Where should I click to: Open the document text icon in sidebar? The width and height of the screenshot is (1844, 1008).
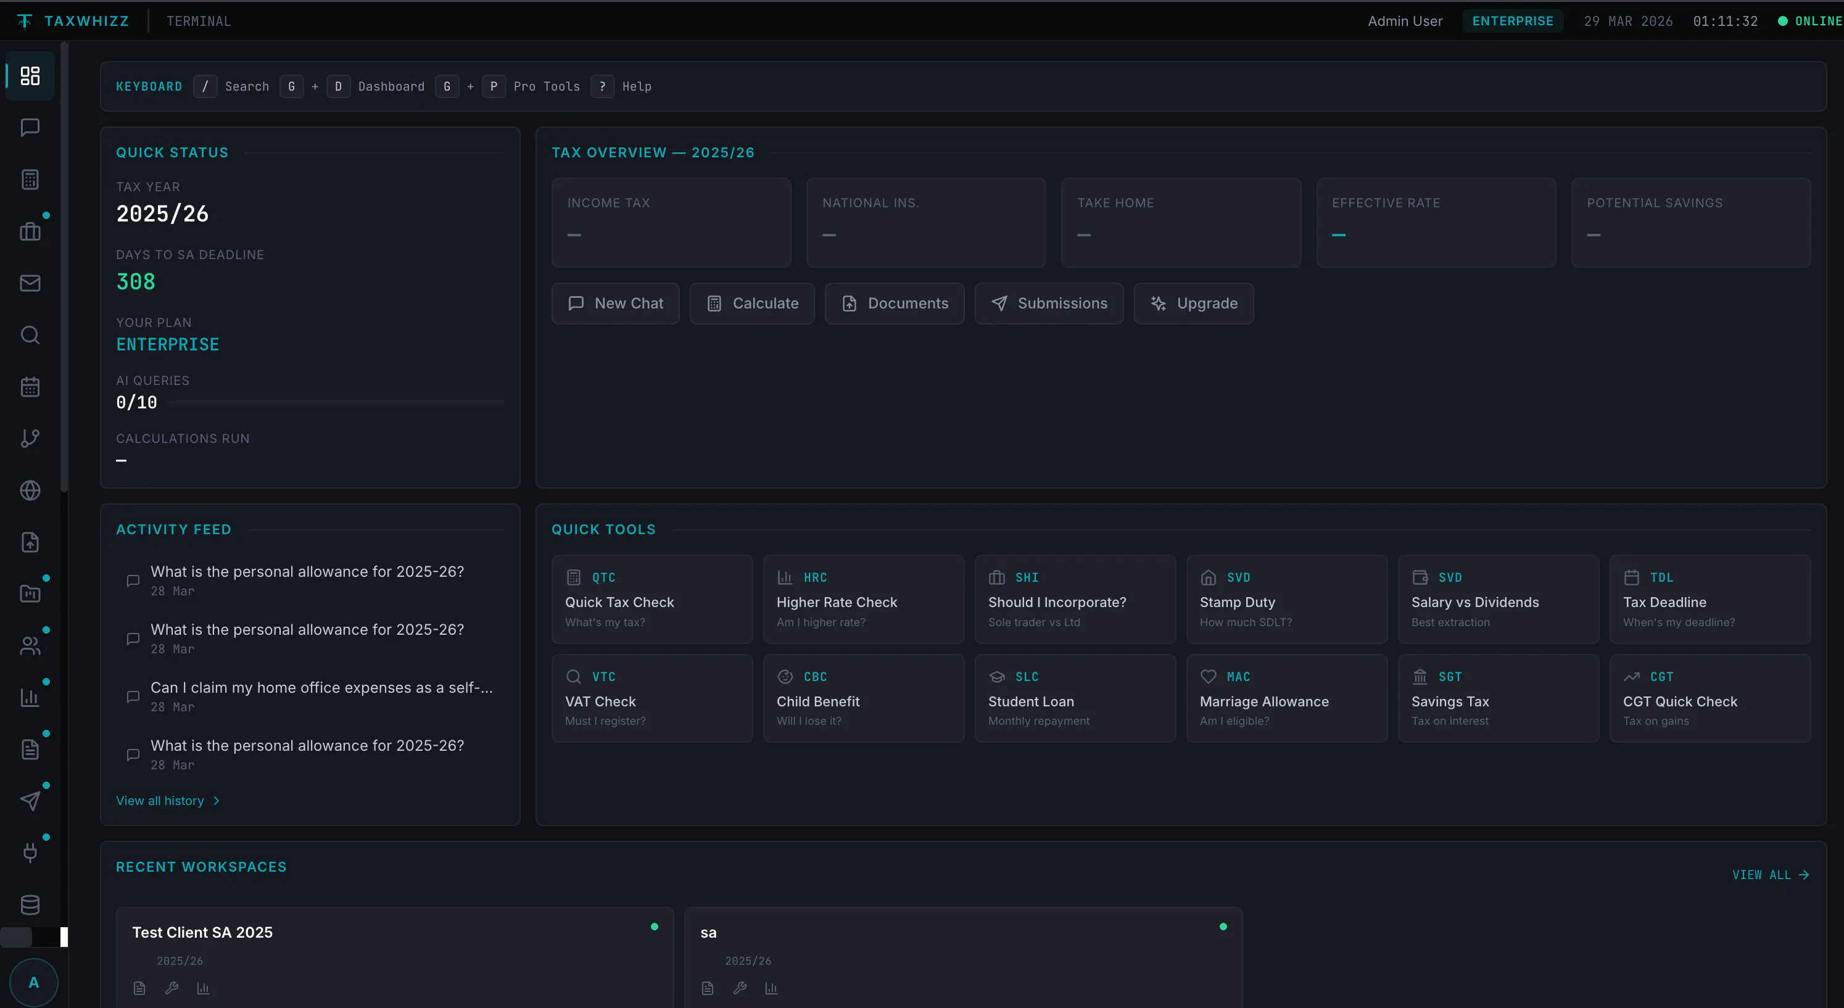(x=30, y=750)
